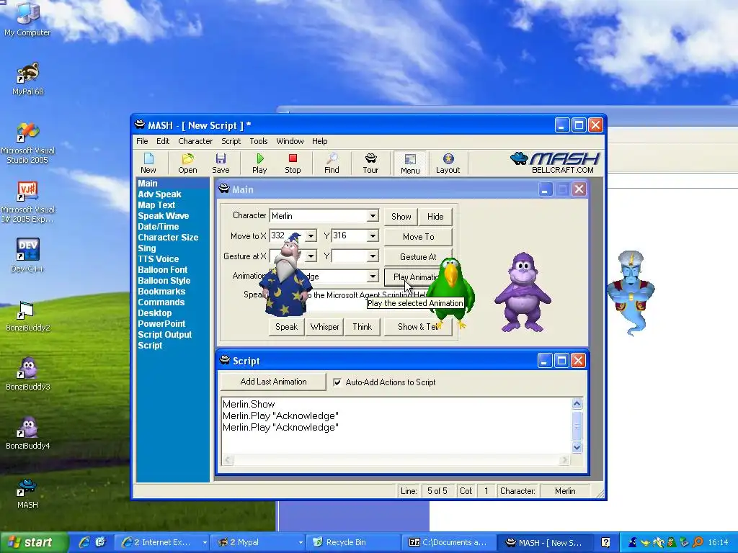Click the Layout toolbar icon
Image resolution: width=738 pixels, height=553 pixels.
pos(448,163)
